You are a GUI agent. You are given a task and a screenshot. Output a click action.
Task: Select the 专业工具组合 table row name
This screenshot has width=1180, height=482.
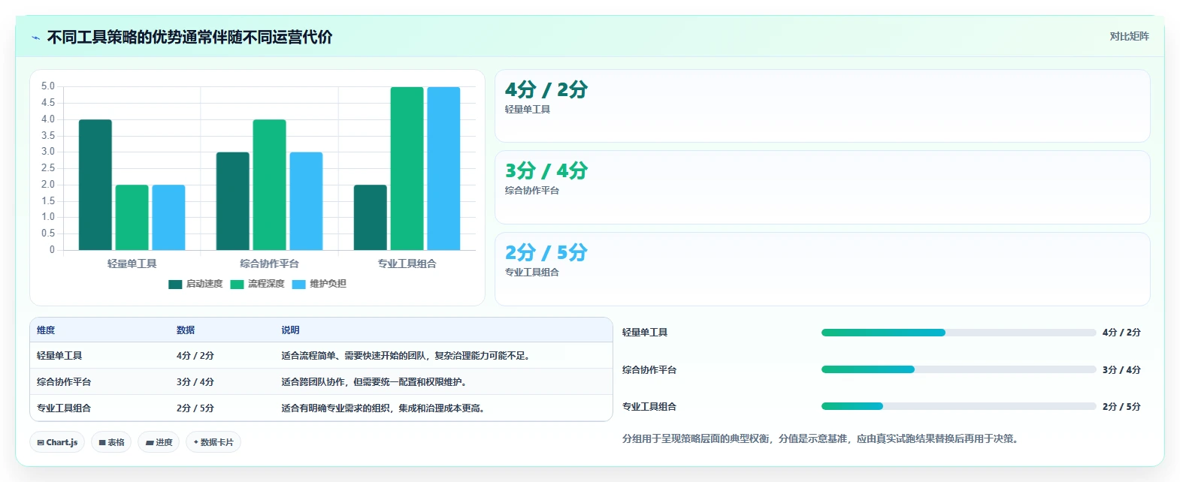(64, 408)
